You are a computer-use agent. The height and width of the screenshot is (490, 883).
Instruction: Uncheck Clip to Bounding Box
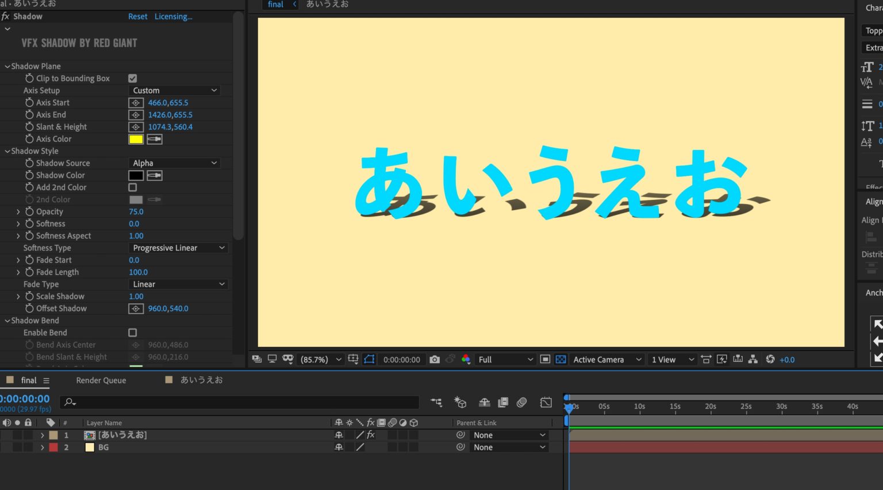coord(132,78)
